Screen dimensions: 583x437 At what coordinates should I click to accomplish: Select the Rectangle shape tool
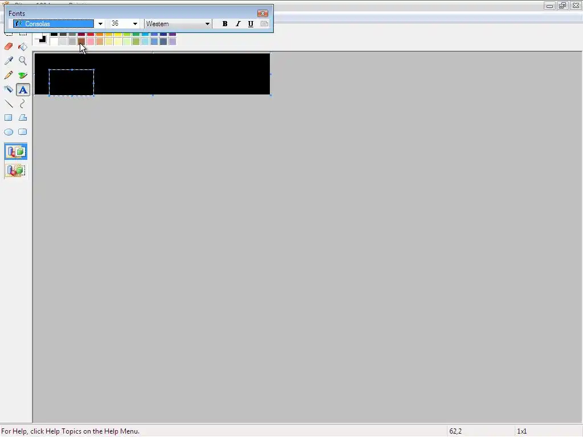pos(9,118)
